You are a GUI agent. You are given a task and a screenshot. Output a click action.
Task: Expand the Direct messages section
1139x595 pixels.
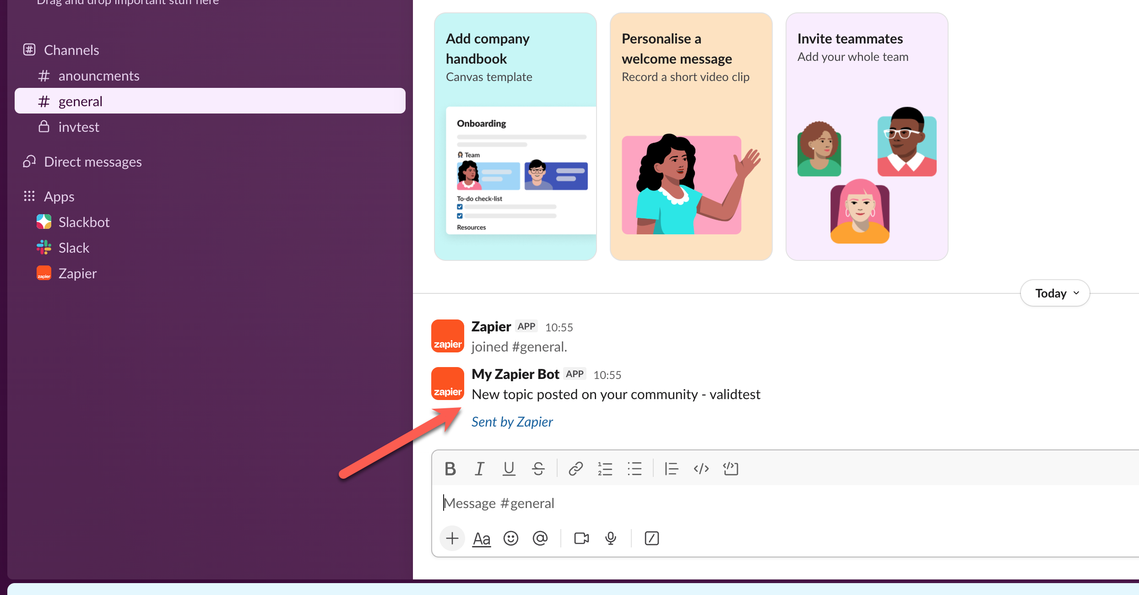coord(93,162)
